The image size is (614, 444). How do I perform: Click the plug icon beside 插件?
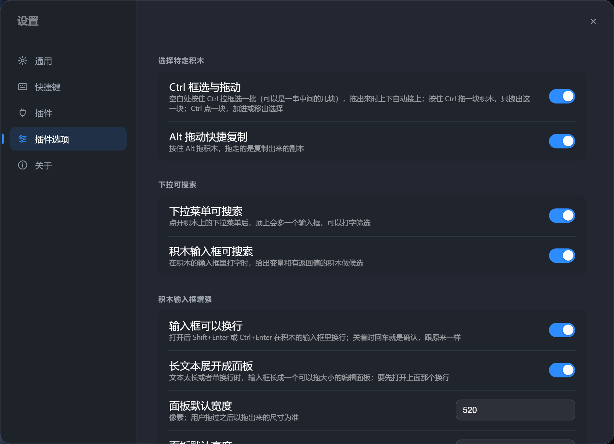coord(23,113)
